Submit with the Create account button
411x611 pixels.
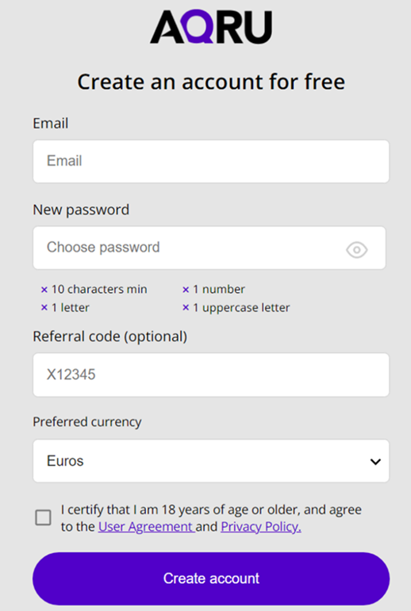211,578
